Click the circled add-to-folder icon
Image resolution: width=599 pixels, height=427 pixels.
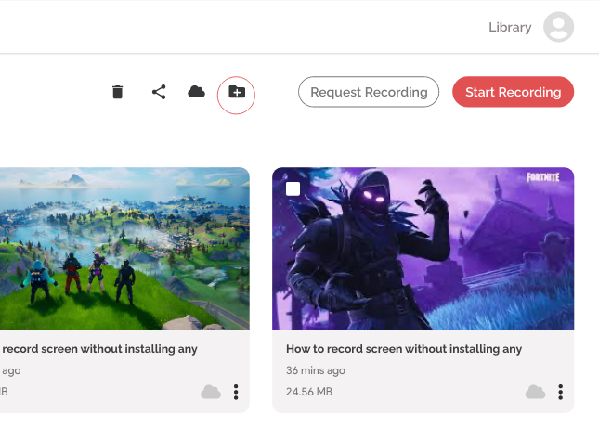(236, 93)
